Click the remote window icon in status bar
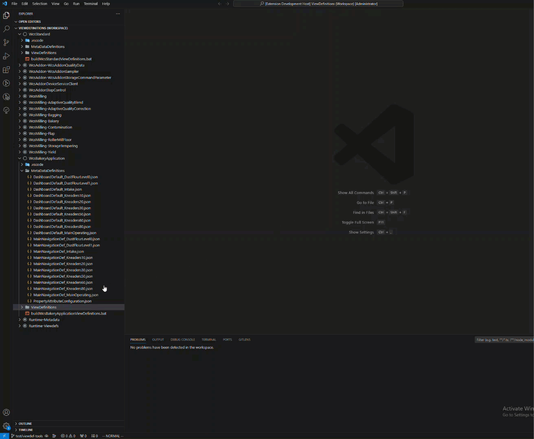This screenshot has height=439, width=534. (x=4, y=436)
